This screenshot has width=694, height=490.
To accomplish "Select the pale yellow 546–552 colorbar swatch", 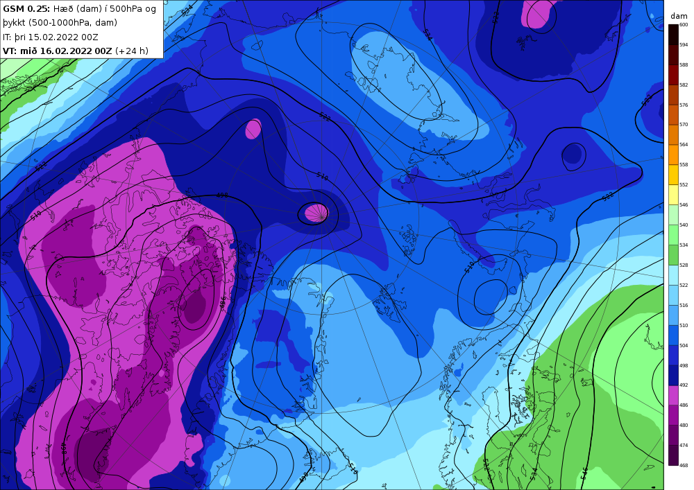I will click(673, 195).
